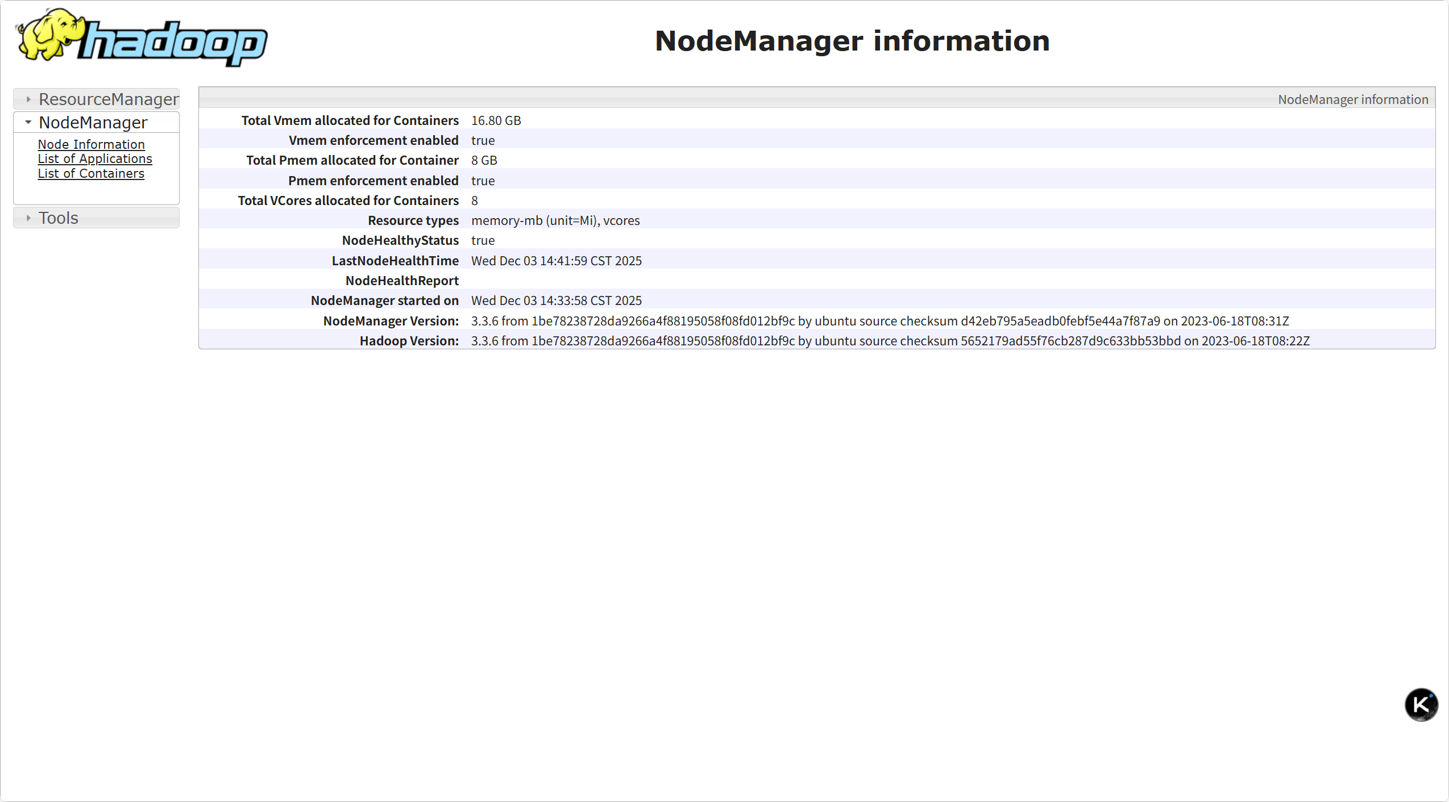
Task: Collapse the NodeManager section arrow
Action: click(28, 123)
